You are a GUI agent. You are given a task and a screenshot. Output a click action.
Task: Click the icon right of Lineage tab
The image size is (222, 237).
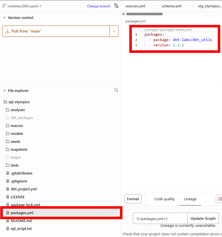(x=219, y=199)
